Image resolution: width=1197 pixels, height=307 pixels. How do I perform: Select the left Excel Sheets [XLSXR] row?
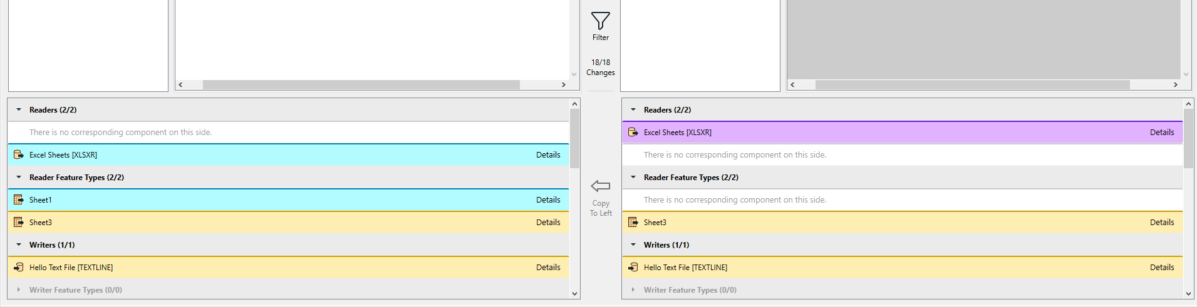click(251, 155)
